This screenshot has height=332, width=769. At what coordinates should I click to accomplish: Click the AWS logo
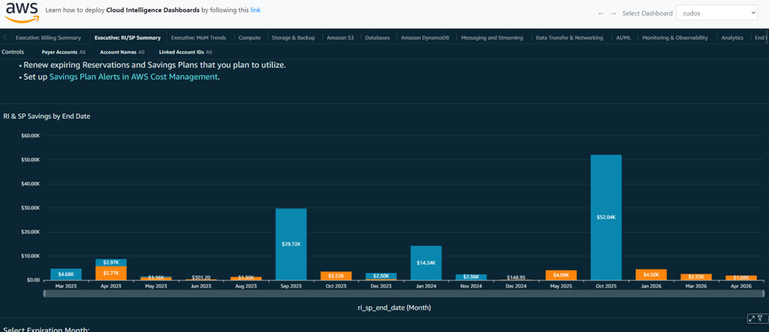point(22,13)
